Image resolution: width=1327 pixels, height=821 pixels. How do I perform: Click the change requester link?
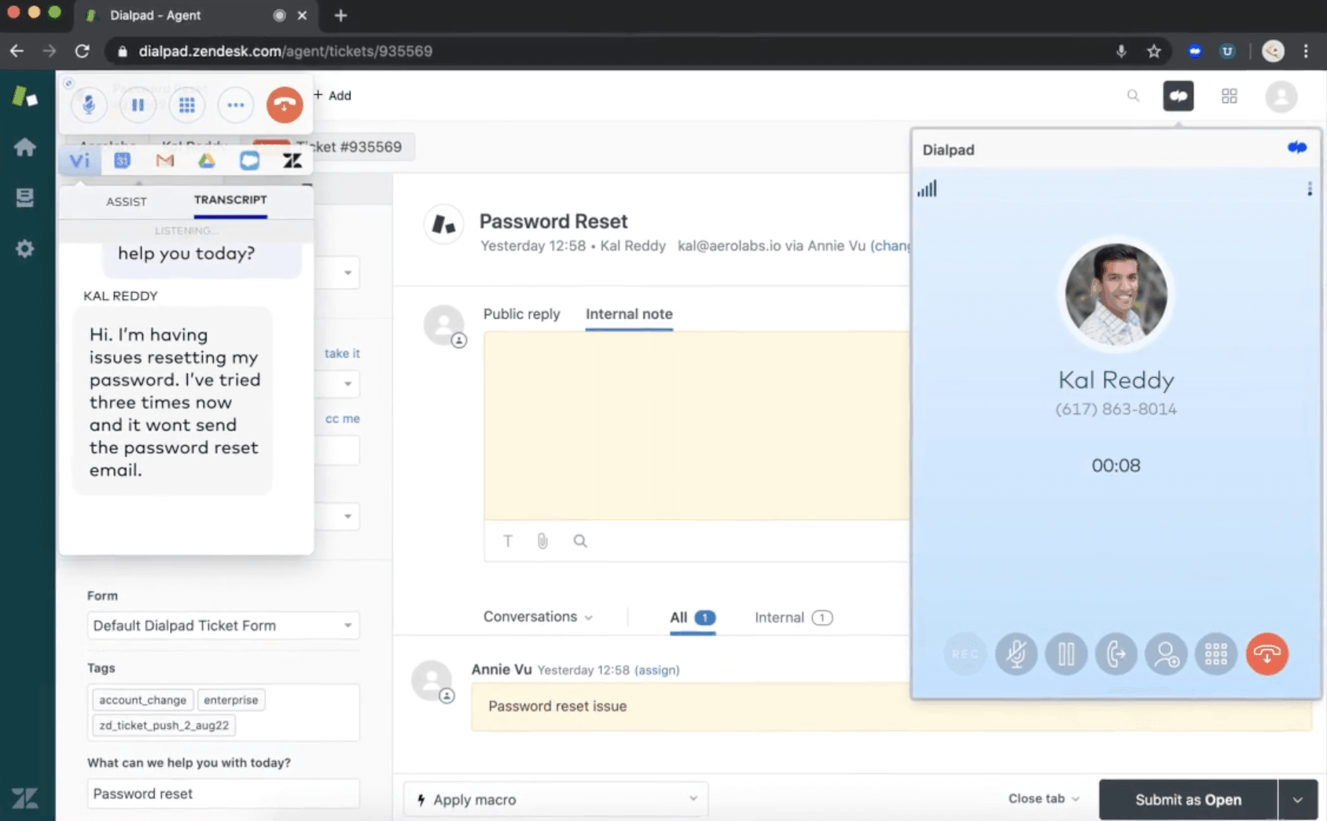click(891, 246)
